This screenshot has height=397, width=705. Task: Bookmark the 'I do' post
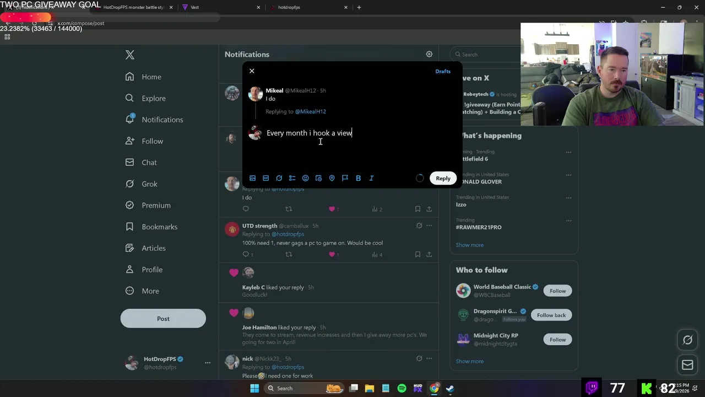417,209
